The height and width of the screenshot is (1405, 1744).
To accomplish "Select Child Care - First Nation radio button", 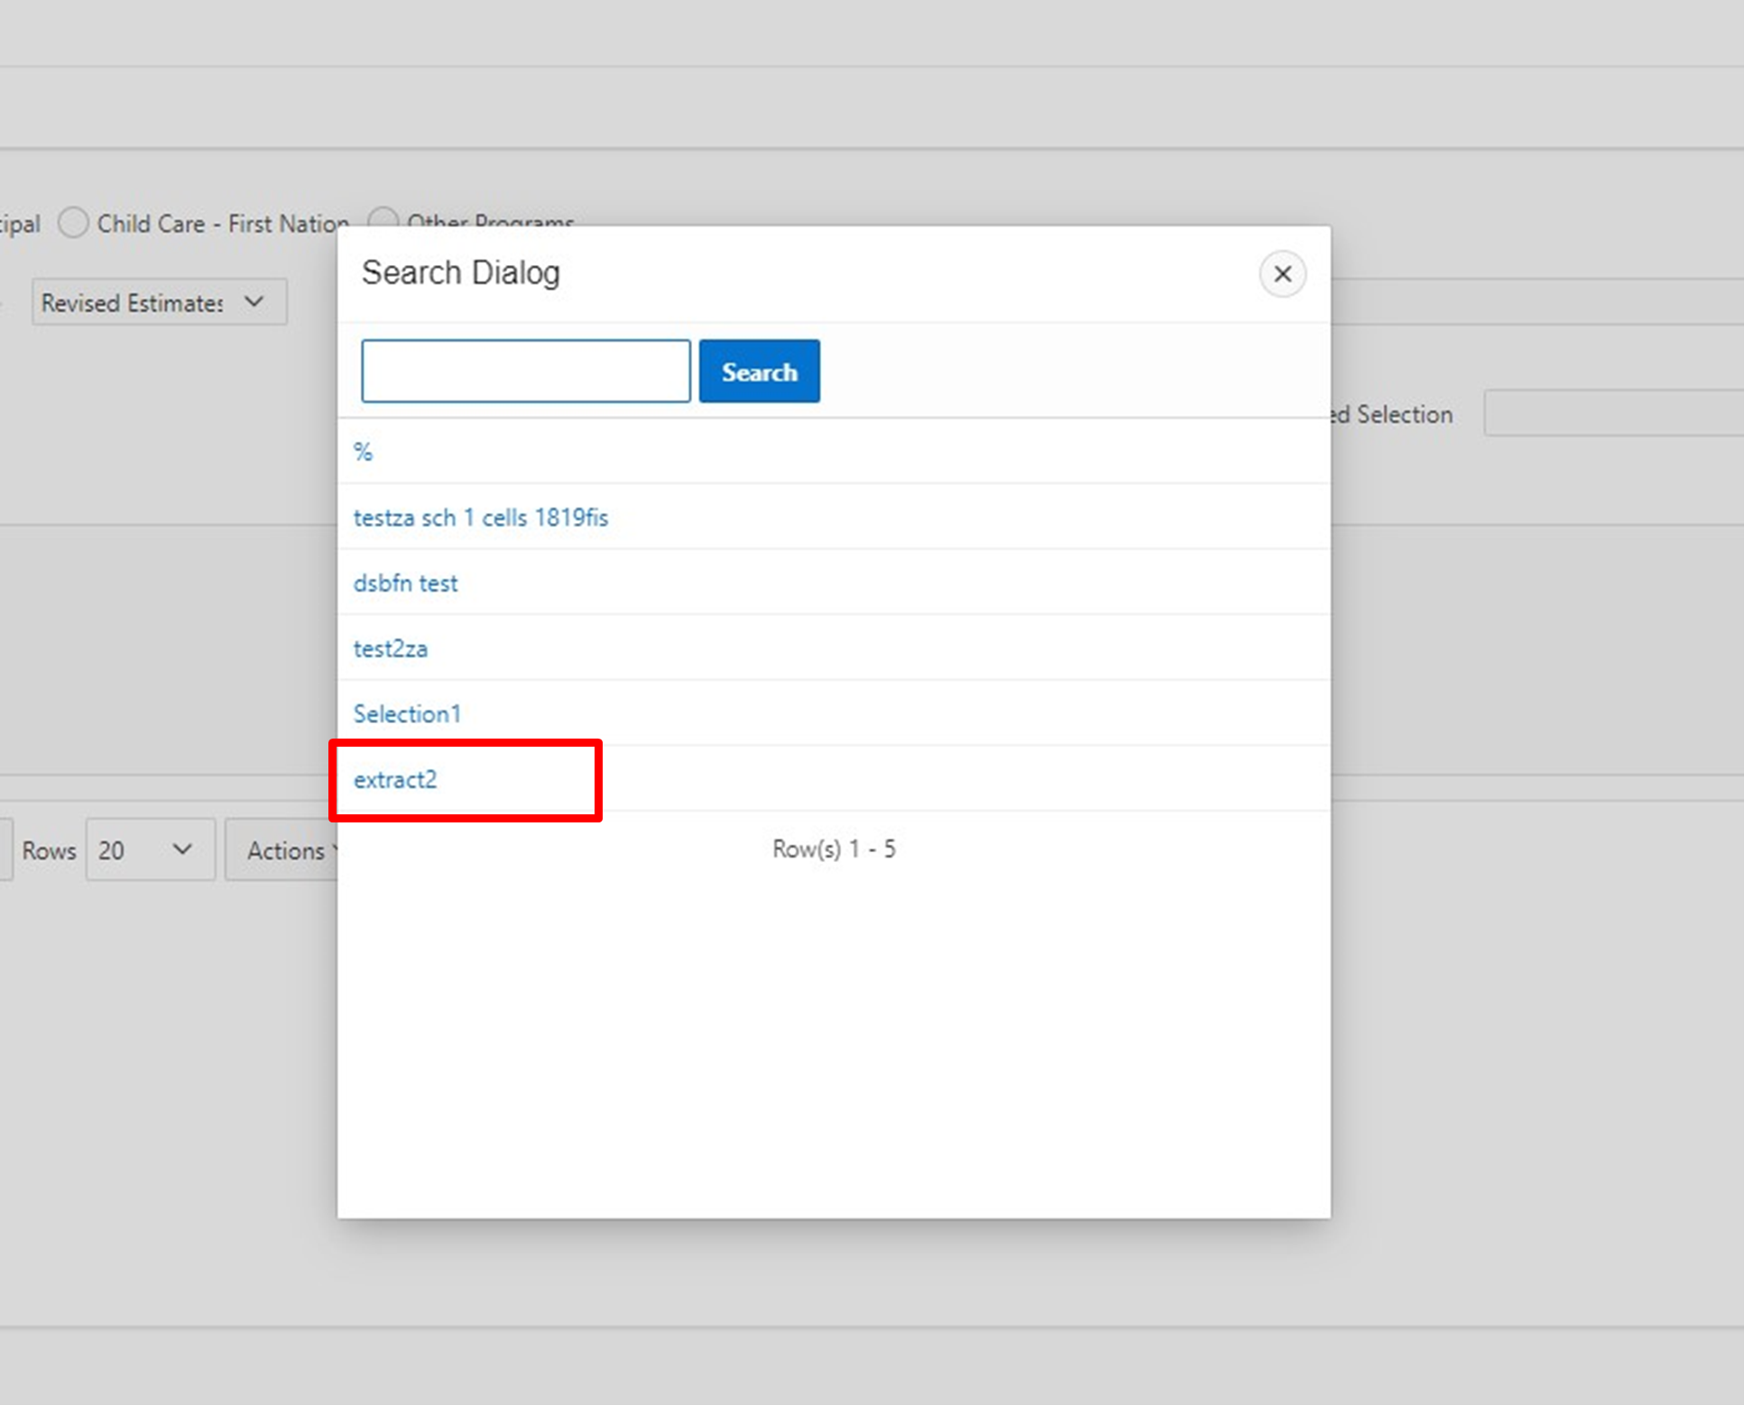I will 74,223.
